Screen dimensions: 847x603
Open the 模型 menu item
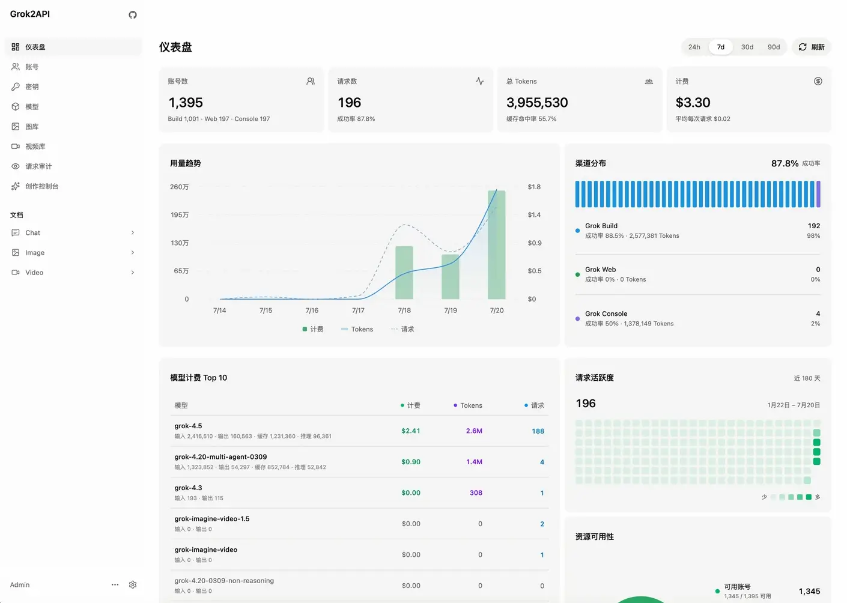tap(73, 106)
